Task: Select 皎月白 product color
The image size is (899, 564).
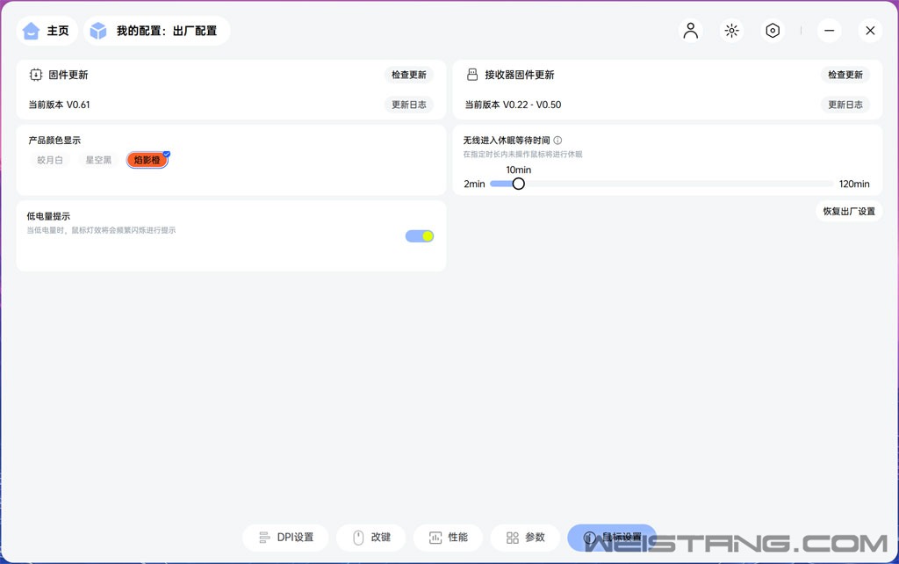Action: [x=50, y=160]
